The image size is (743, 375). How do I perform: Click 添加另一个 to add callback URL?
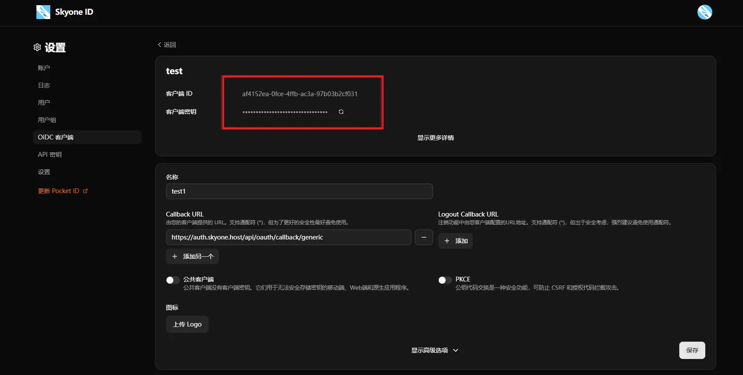tap(192, 256)
